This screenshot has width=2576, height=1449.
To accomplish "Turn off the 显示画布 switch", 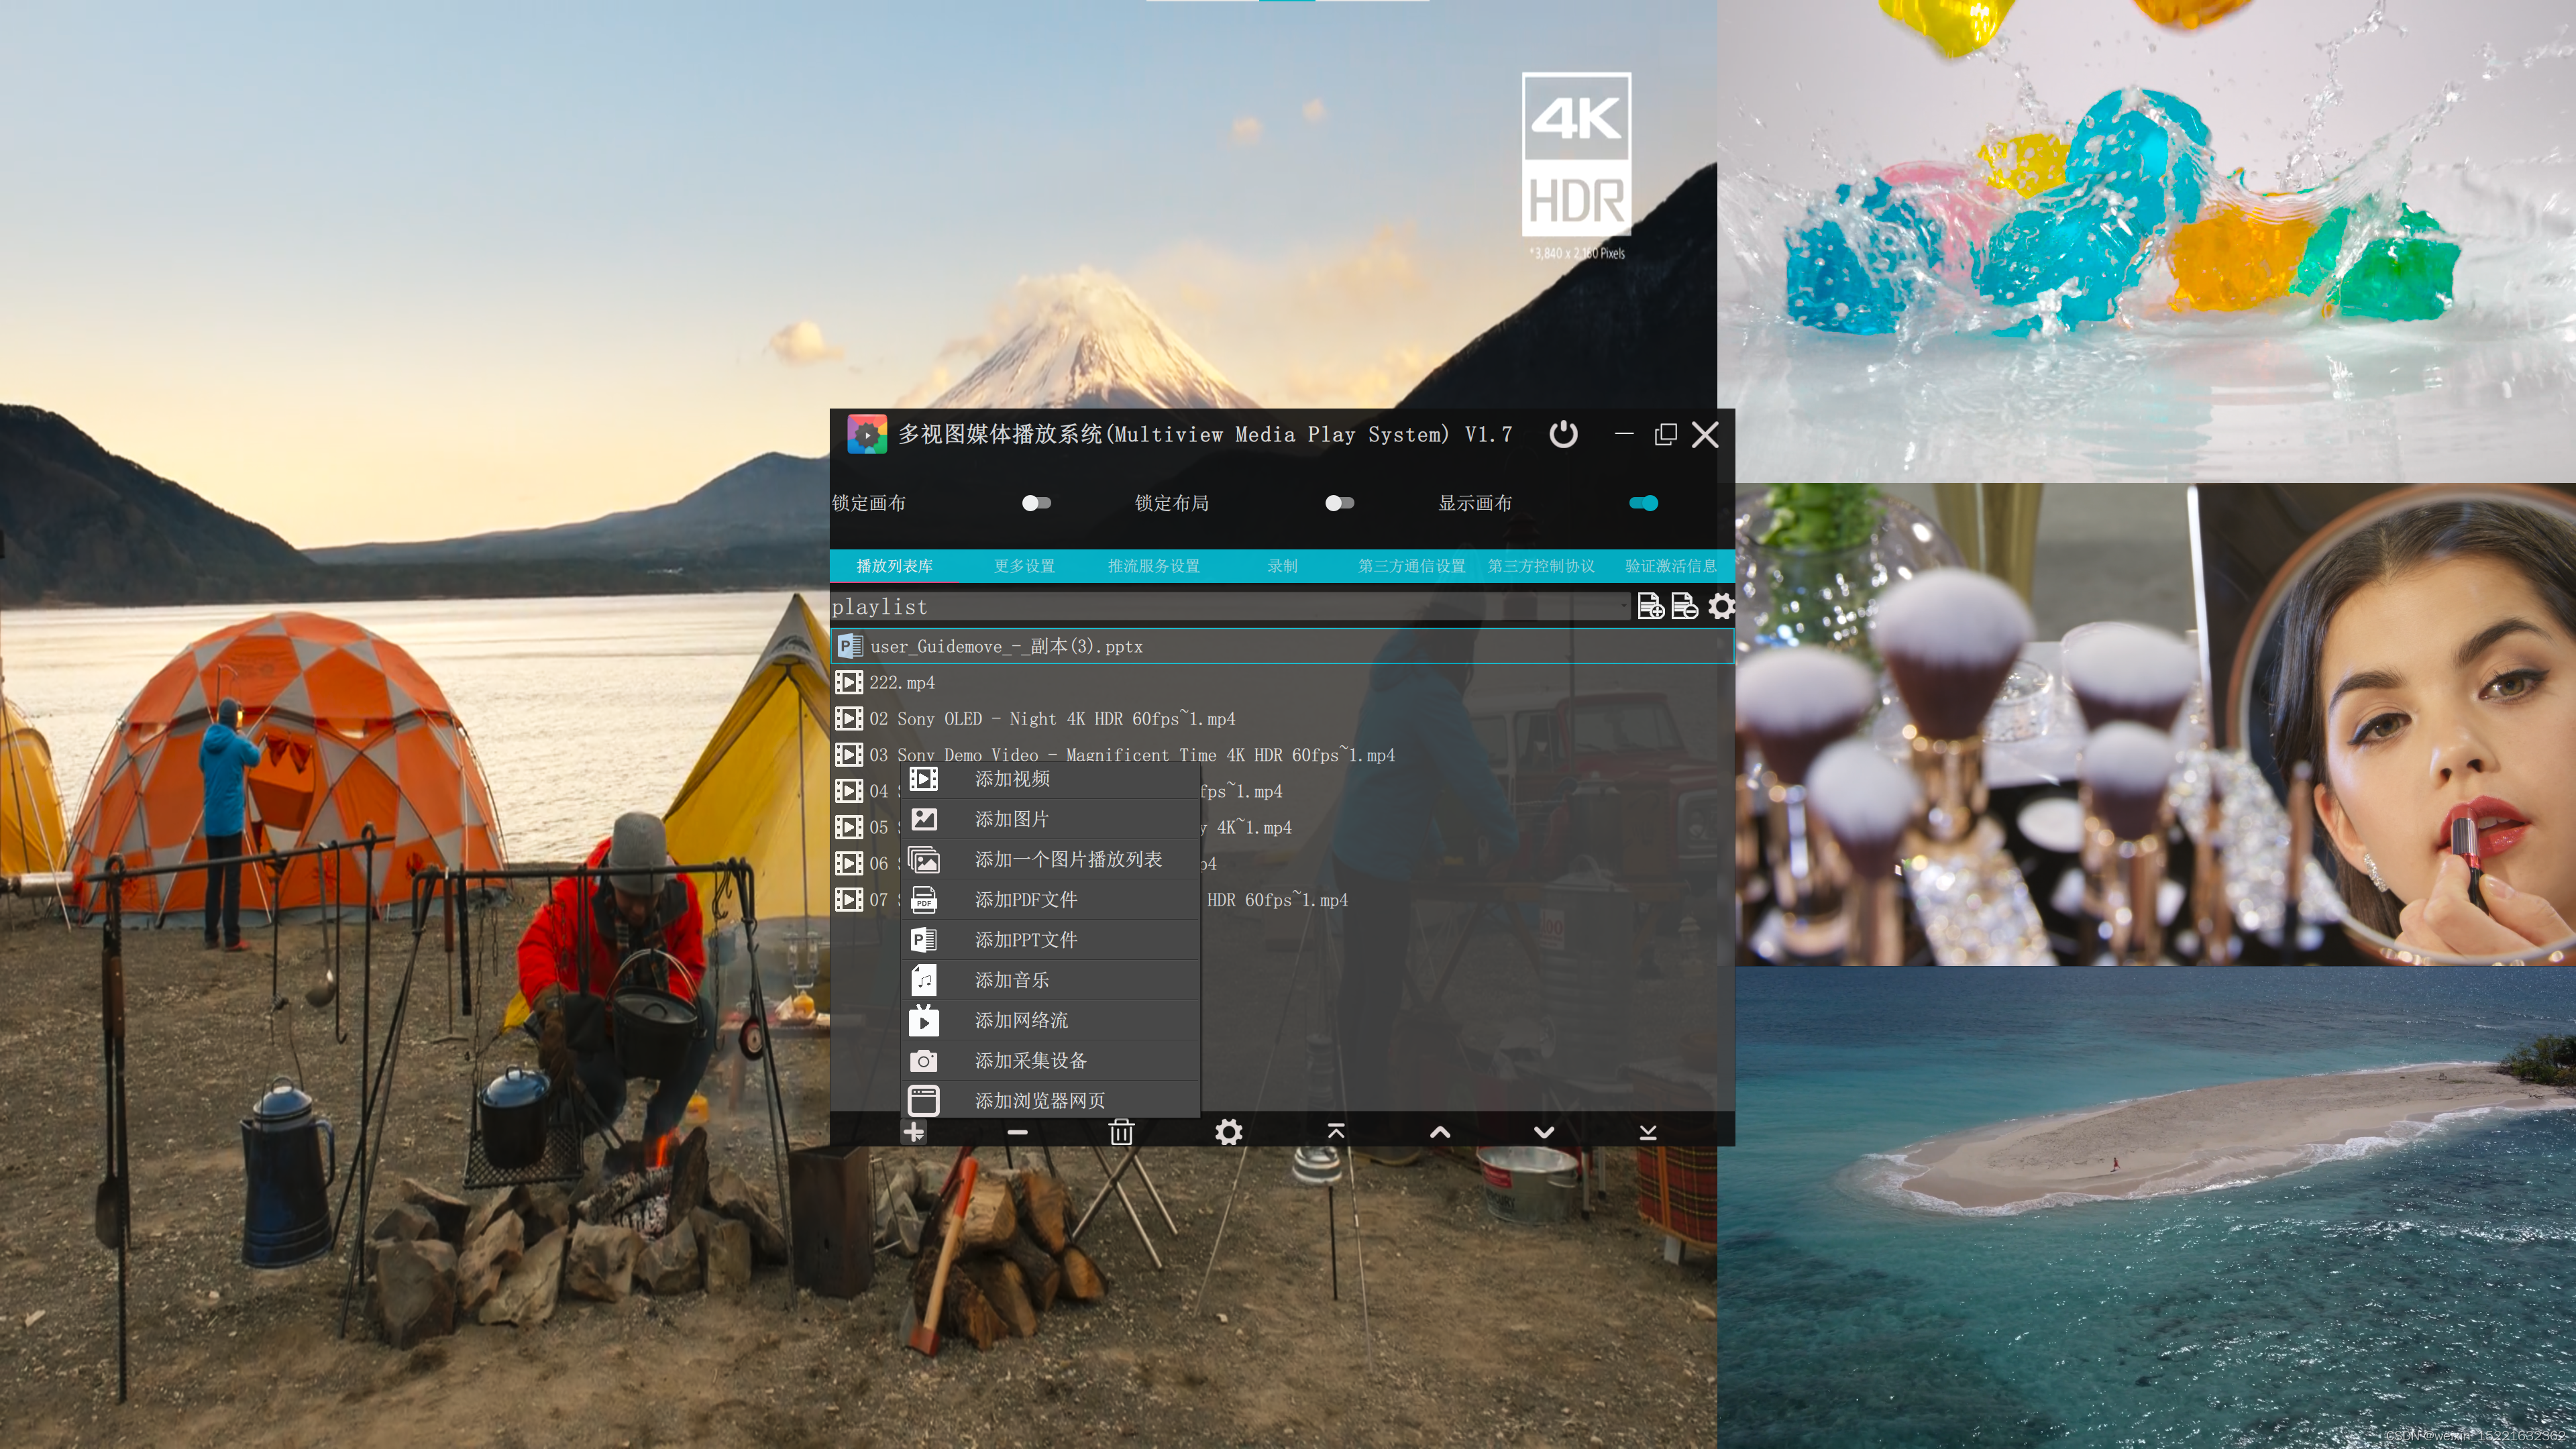I will [1643, 503].
